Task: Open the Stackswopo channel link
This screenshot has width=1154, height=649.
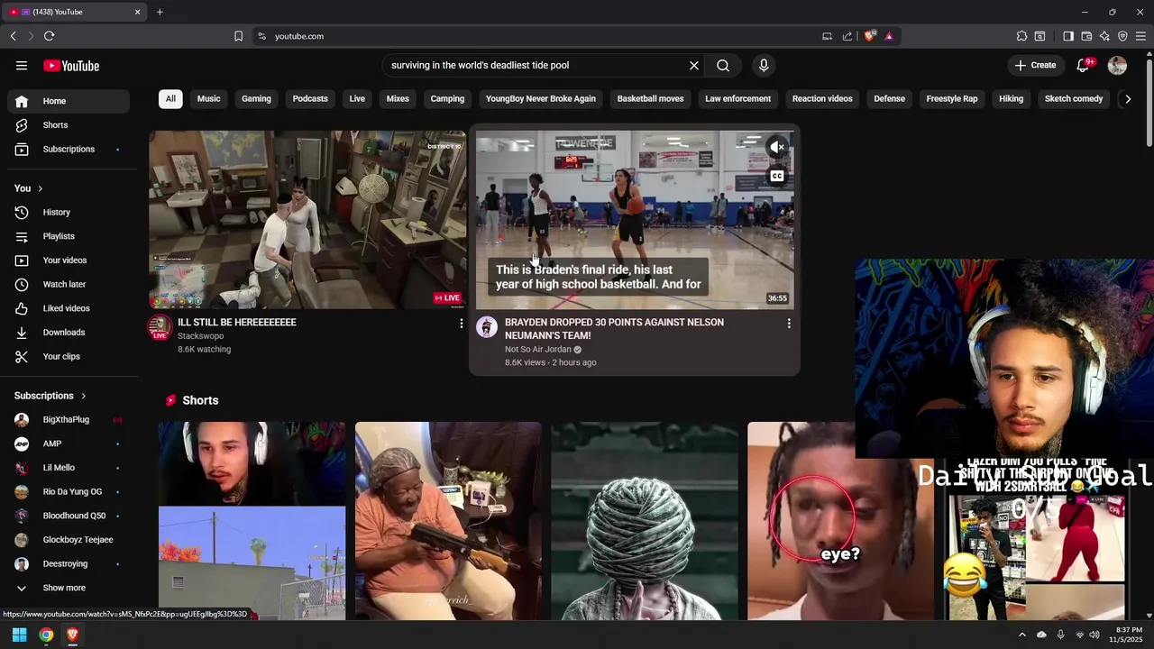Action: click(x=200, y=336)
